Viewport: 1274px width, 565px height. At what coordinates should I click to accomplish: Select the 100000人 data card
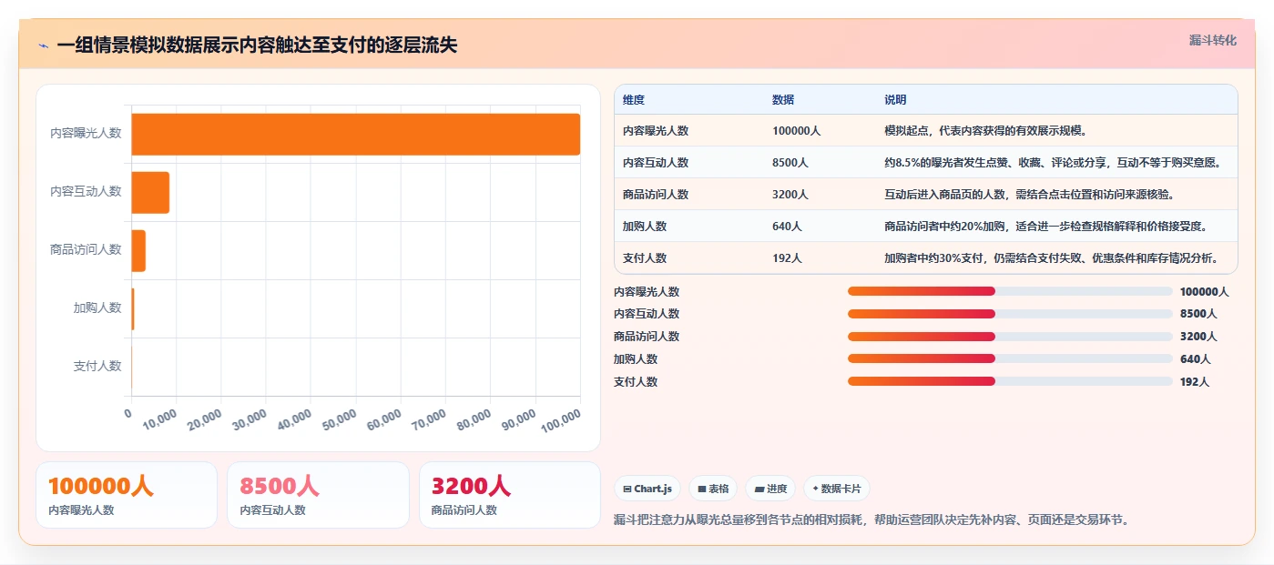click(127, 495)
